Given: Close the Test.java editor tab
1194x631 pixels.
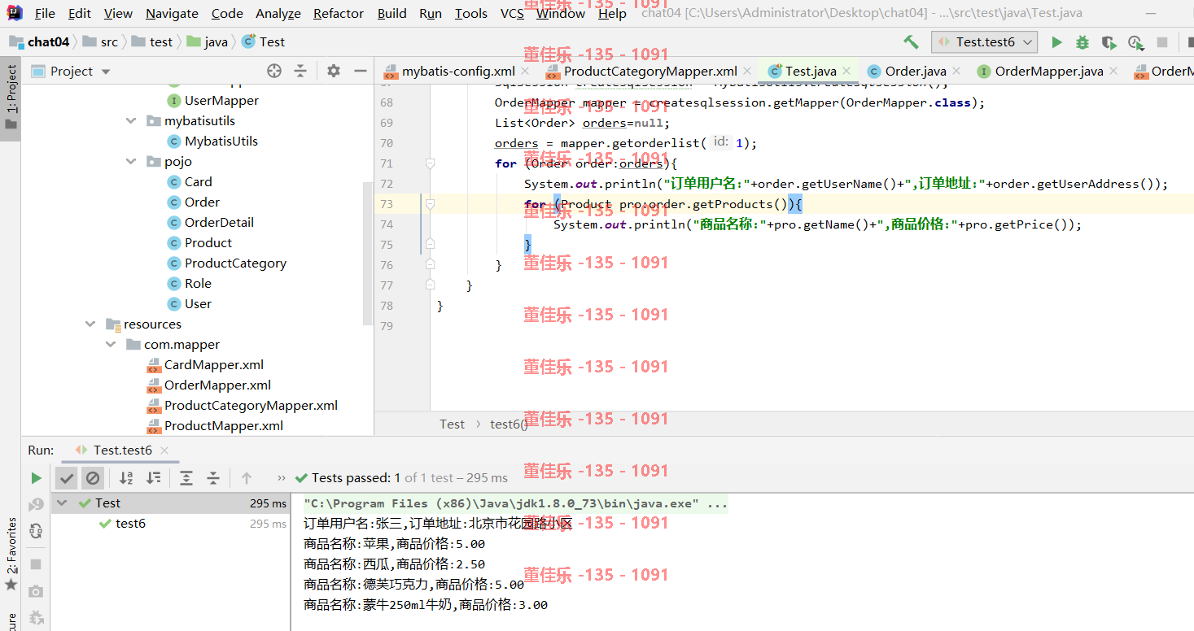Looking at the screenshot, I should (846, 72).
